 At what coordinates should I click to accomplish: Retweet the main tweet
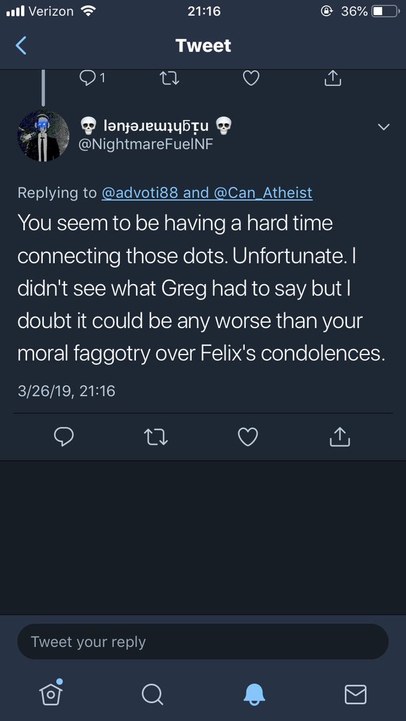(x=157, y=437)
